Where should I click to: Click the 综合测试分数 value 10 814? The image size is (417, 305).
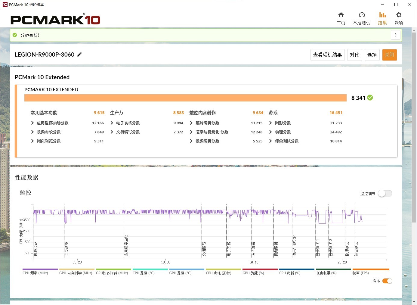point(336,141)
